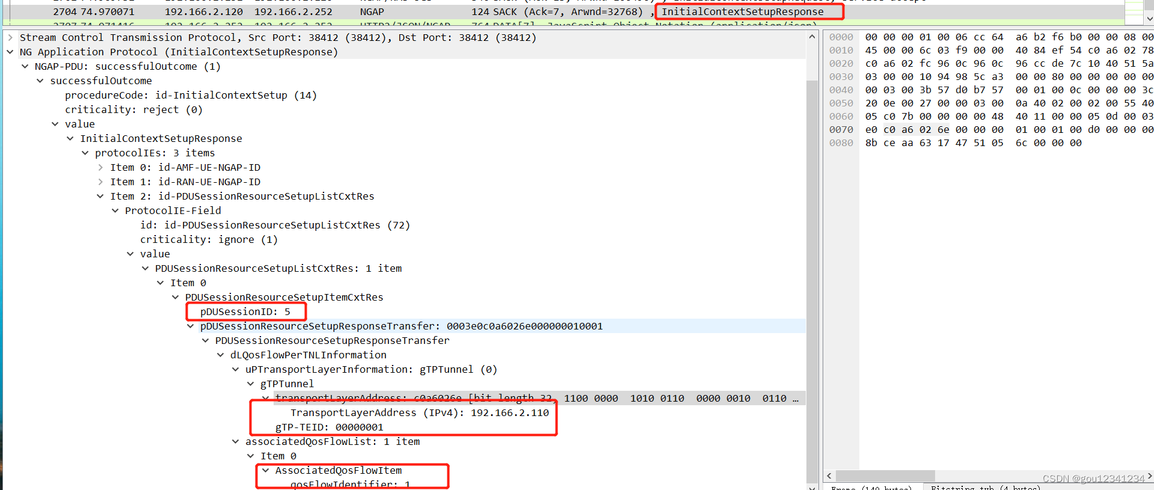The height and width of the screenshot is (490, 1154).
Task: Collapse associatedQosFlowList 1 item node
Action: tap(236, 441)
